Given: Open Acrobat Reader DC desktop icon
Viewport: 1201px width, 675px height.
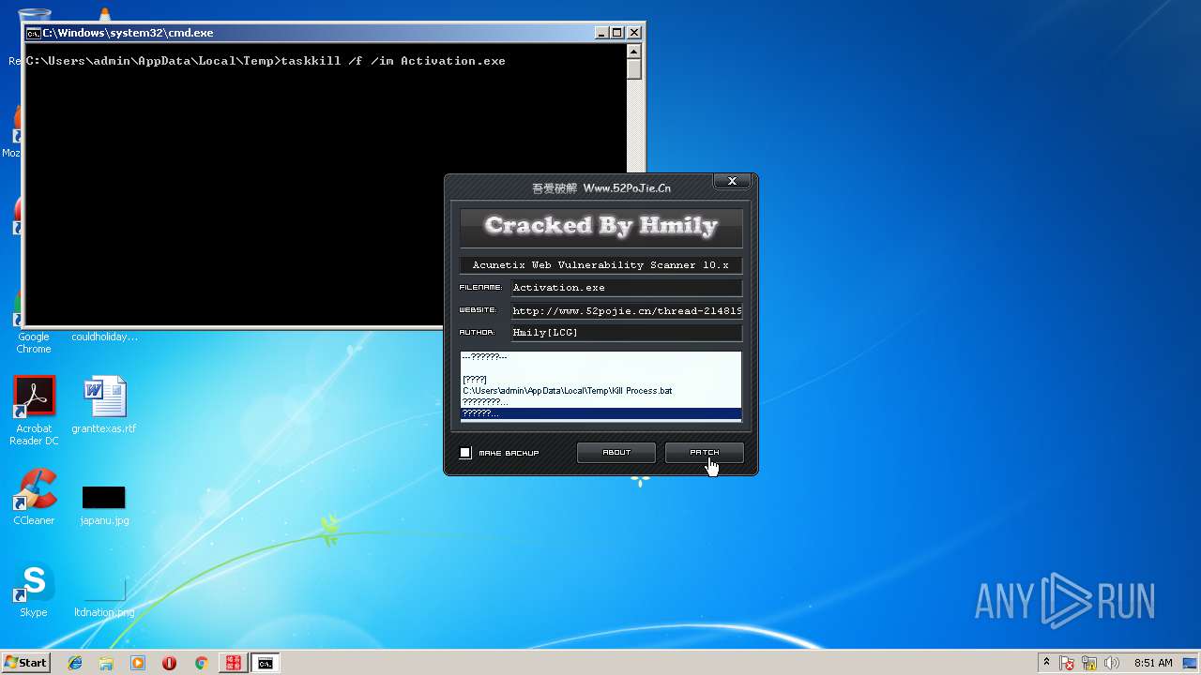Looking at the screenshot, I should click(x=34, y=411).
